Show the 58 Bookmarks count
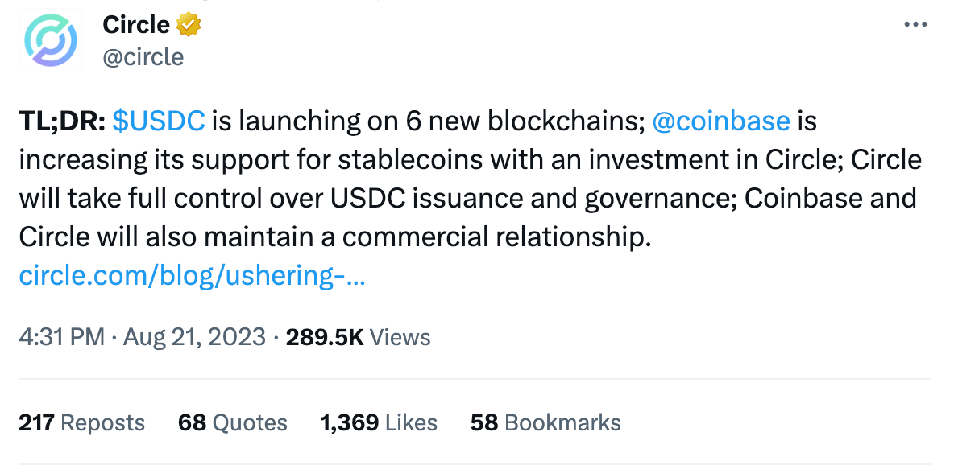This screenshot has height=465, width=954. click(545, 422)
